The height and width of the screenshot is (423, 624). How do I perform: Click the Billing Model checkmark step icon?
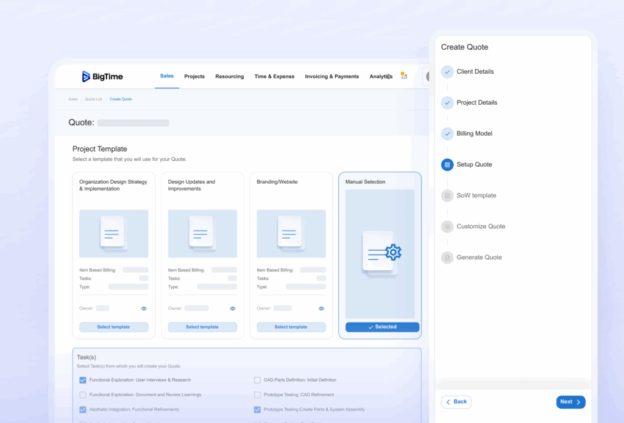pos(447,133)
